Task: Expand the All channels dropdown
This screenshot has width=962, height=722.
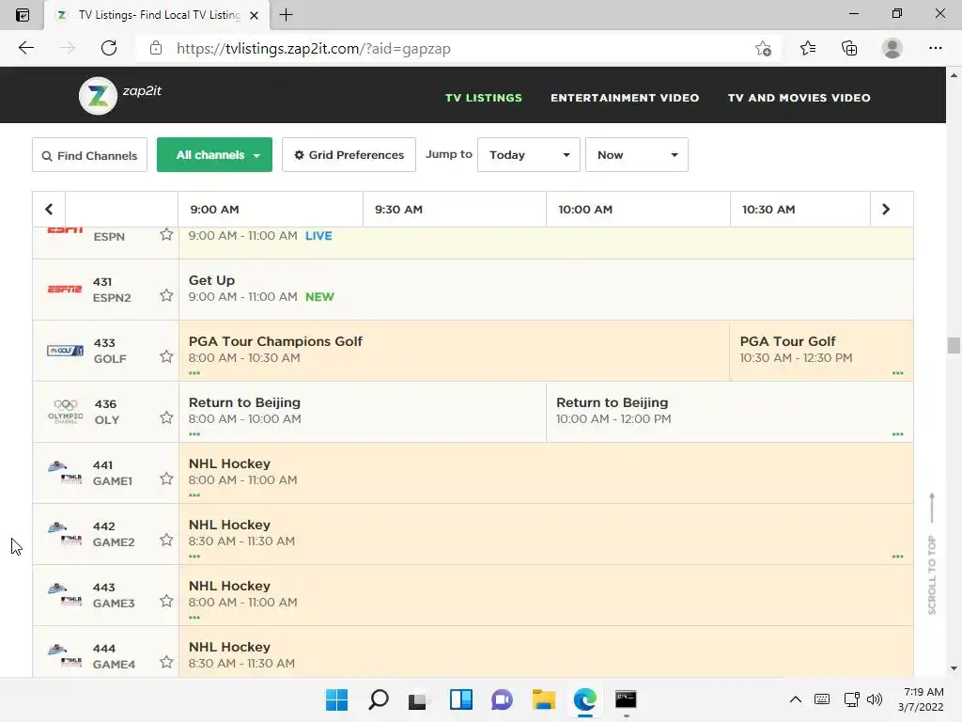Action: (214, 155)
